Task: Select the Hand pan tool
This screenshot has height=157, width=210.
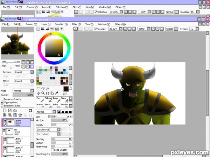Action: click(x=52, y=93)
